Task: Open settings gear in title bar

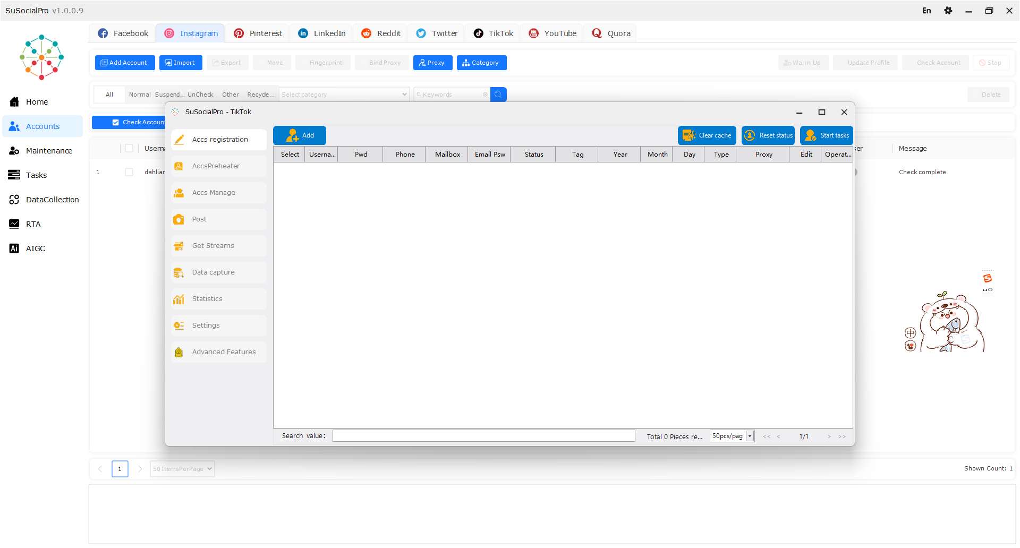Action: 948,11
